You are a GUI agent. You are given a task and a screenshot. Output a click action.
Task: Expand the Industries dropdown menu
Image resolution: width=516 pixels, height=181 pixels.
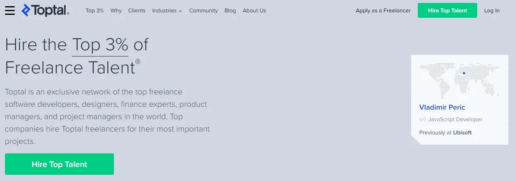point(167,11)
